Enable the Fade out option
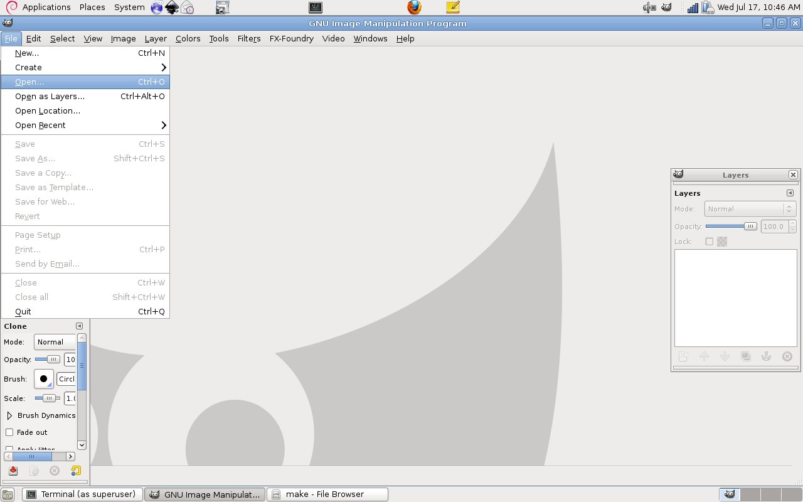The width and height of the screenshot is (803, 502). [9, 432]
